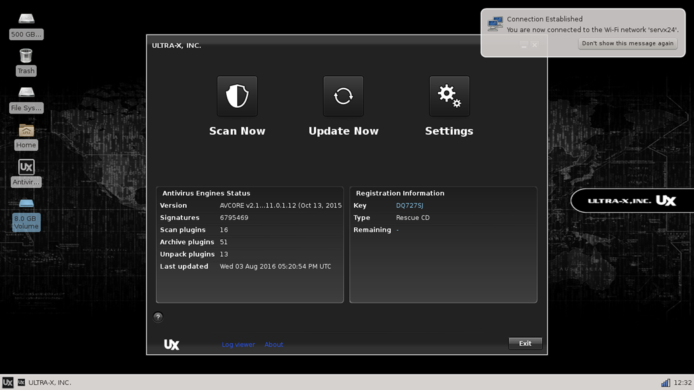Open Settings via the gears icon

click(449, 96)
